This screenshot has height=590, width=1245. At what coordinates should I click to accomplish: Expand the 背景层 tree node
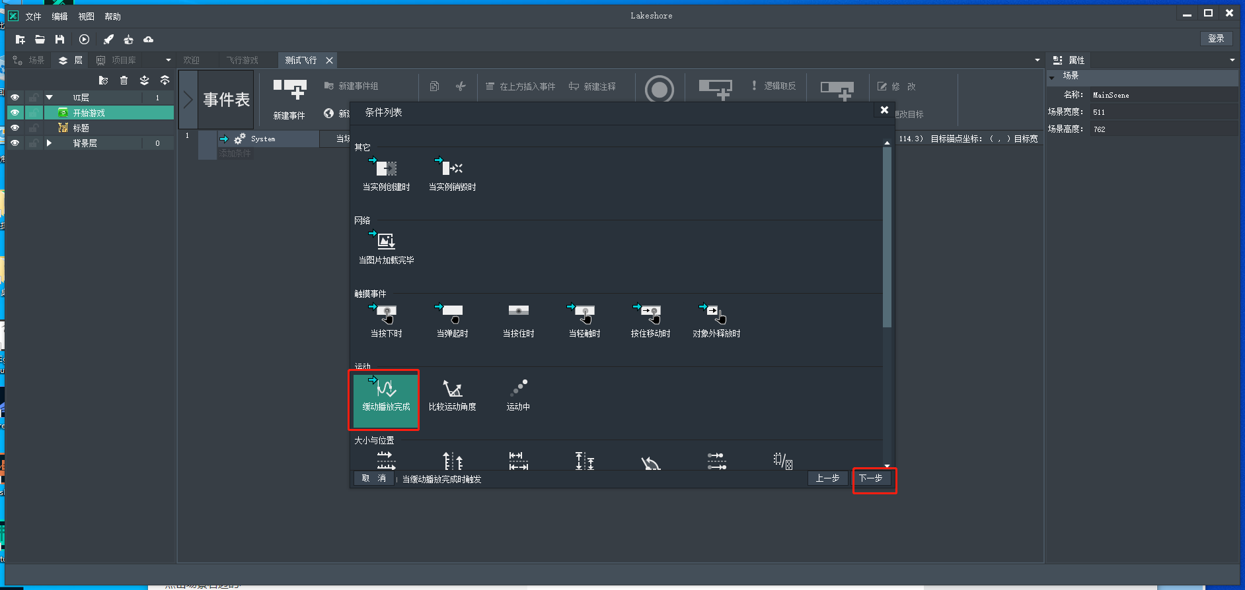pyautogui.click(x=49, y=143)
